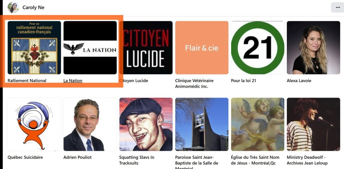The width and height of the screenshot is (344, 169).
Task: Follow the La Nation text link
Action: coord(73,81)
